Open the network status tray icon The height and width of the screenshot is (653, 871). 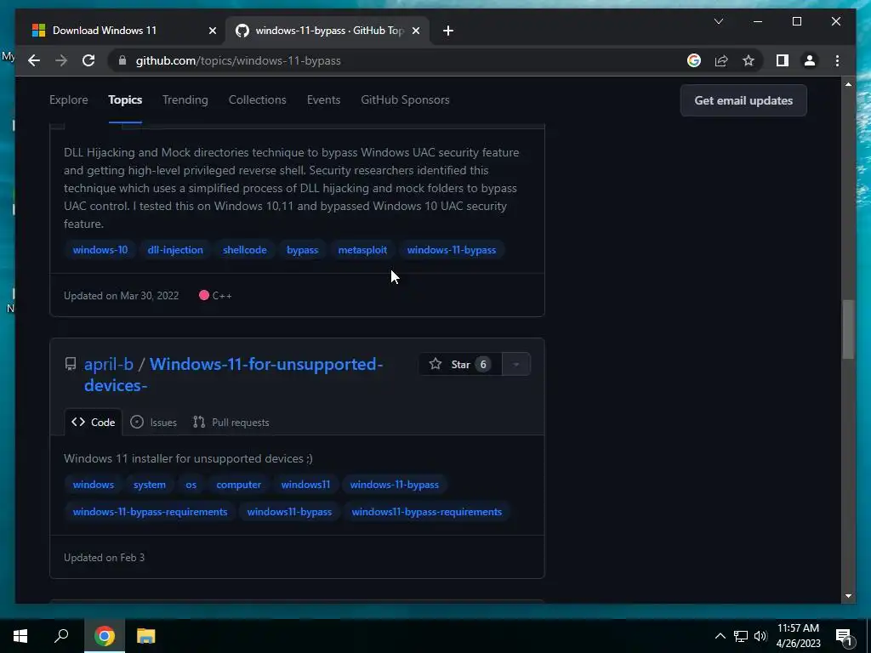click(x=741, y=636)
